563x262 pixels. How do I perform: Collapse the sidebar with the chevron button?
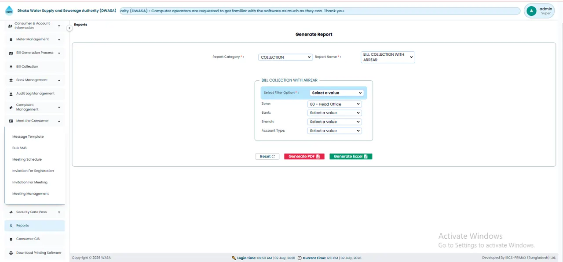point(69,28)
